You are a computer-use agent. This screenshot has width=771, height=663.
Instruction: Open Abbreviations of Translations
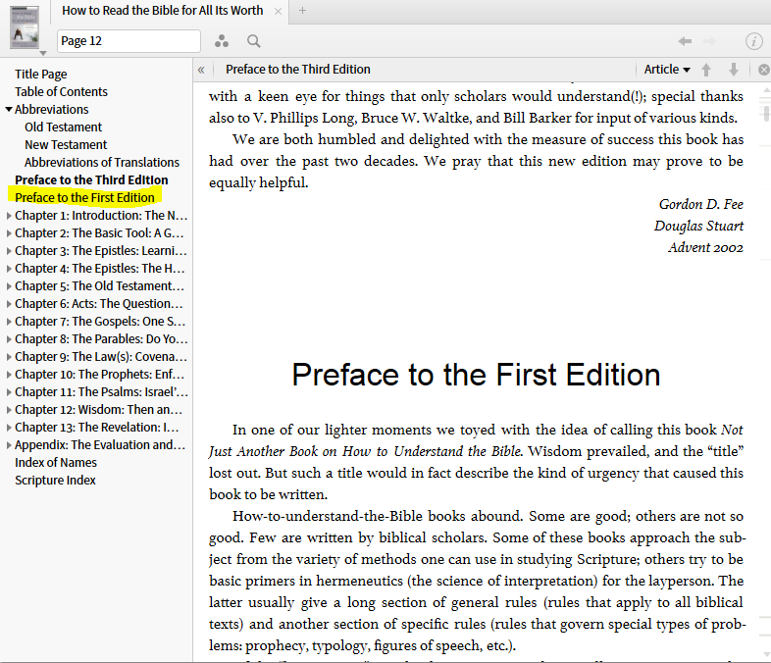coord(102,163)
